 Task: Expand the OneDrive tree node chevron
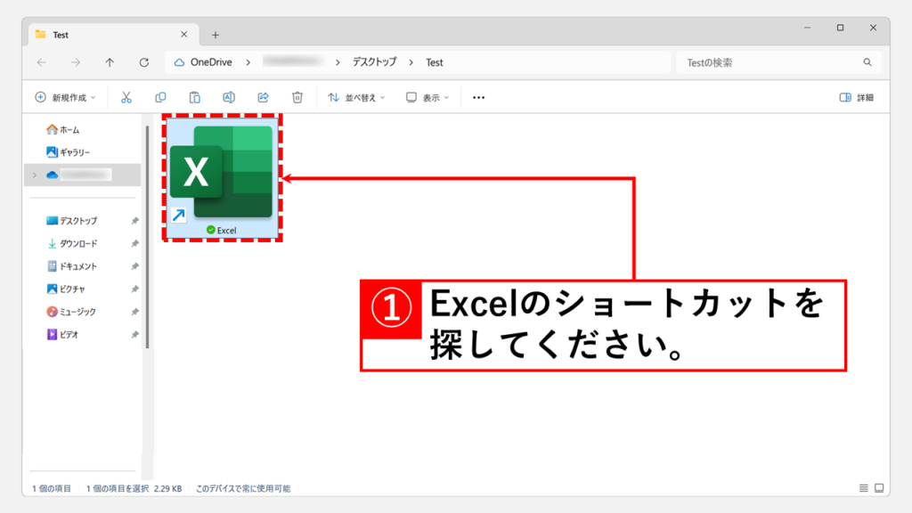[x=35, y=175]
